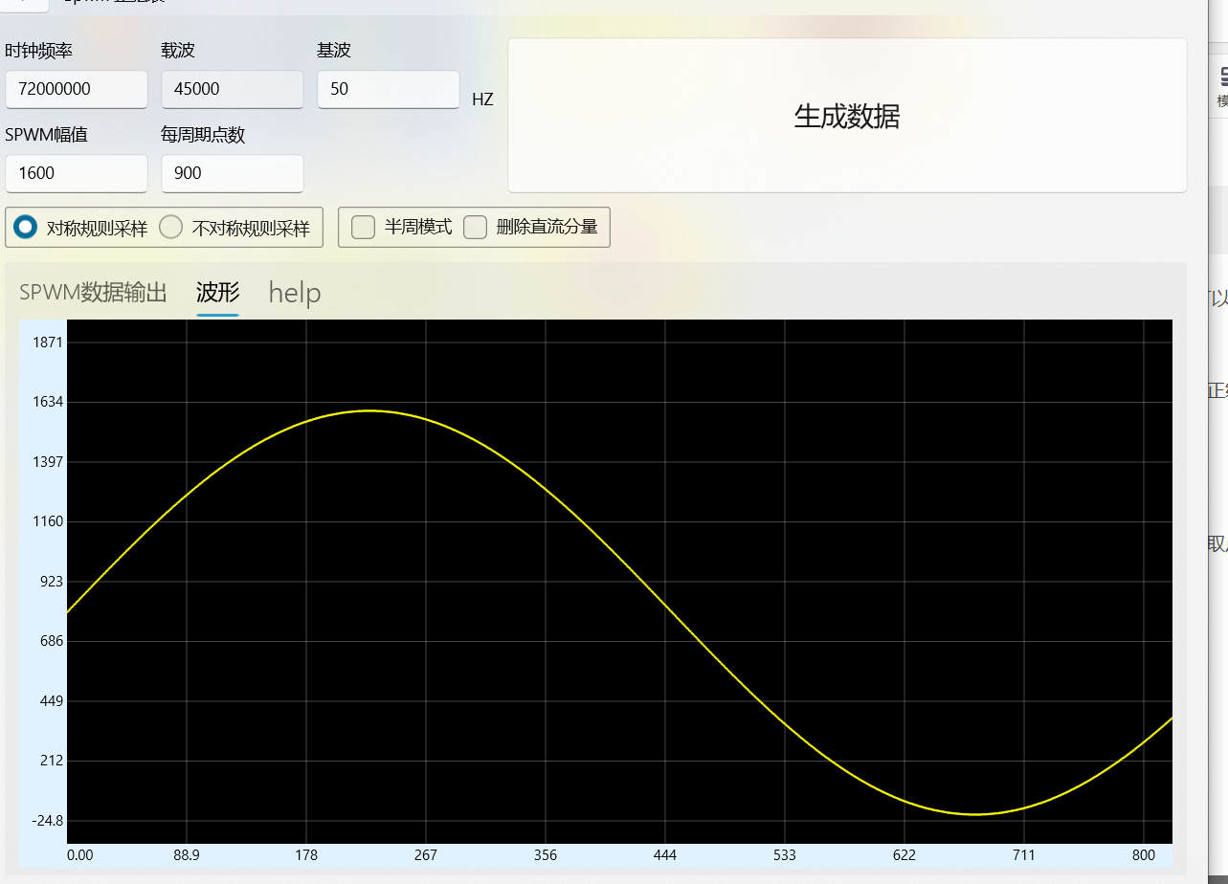The width and height of the screenshot is (1228, 884).
Task: Click the 444 x-axis label
Action: click(665, 855)
